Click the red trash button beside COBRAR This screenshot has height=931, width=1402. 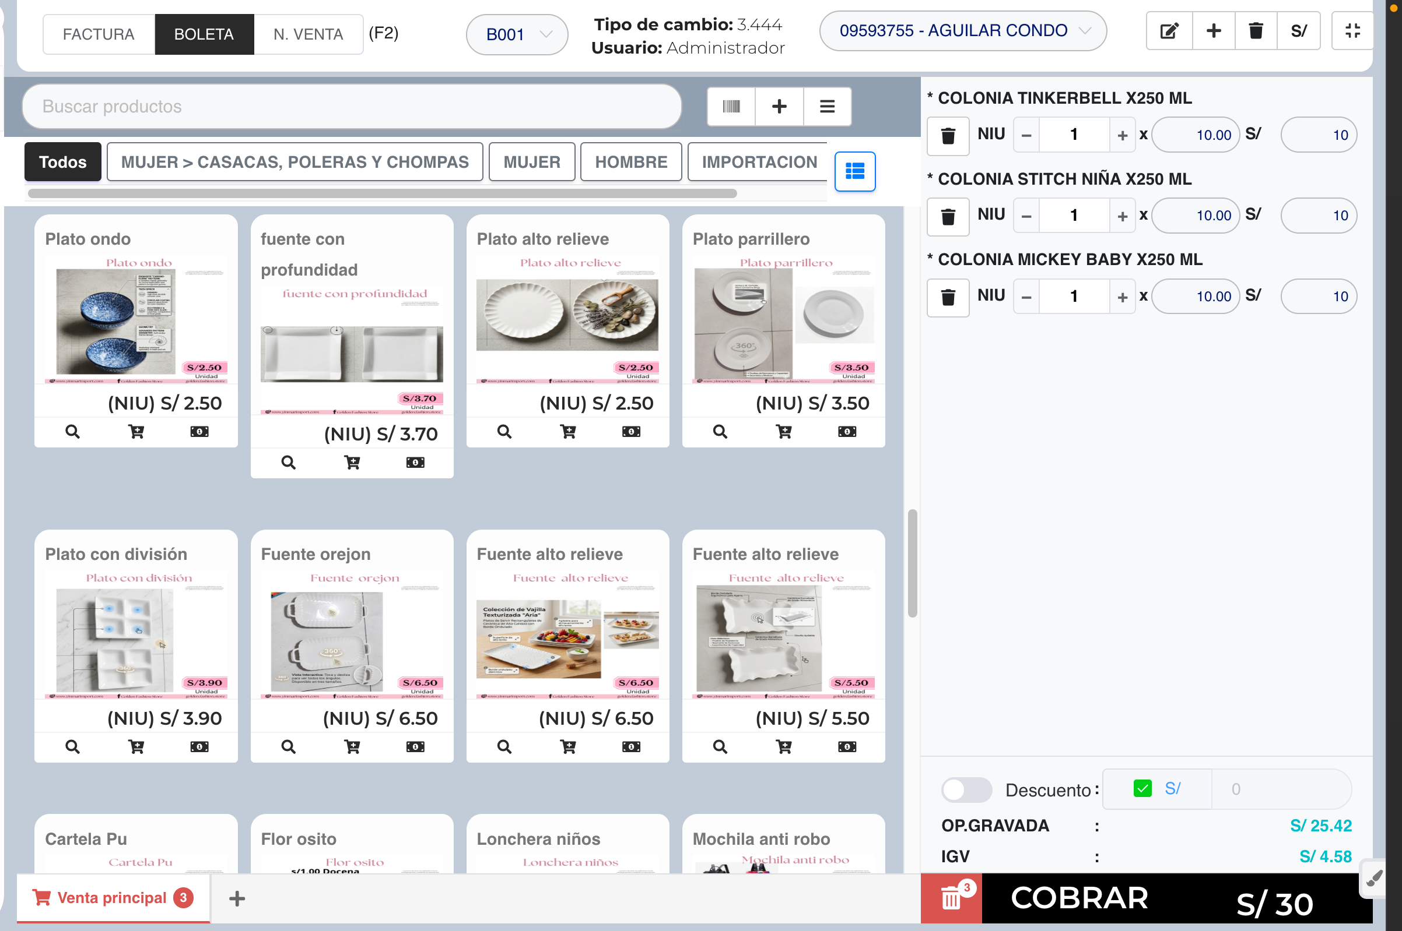(x=951, y=898)
